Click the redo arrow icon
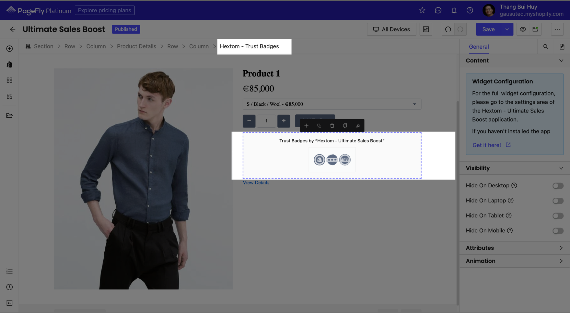 [x=460, y=29]
